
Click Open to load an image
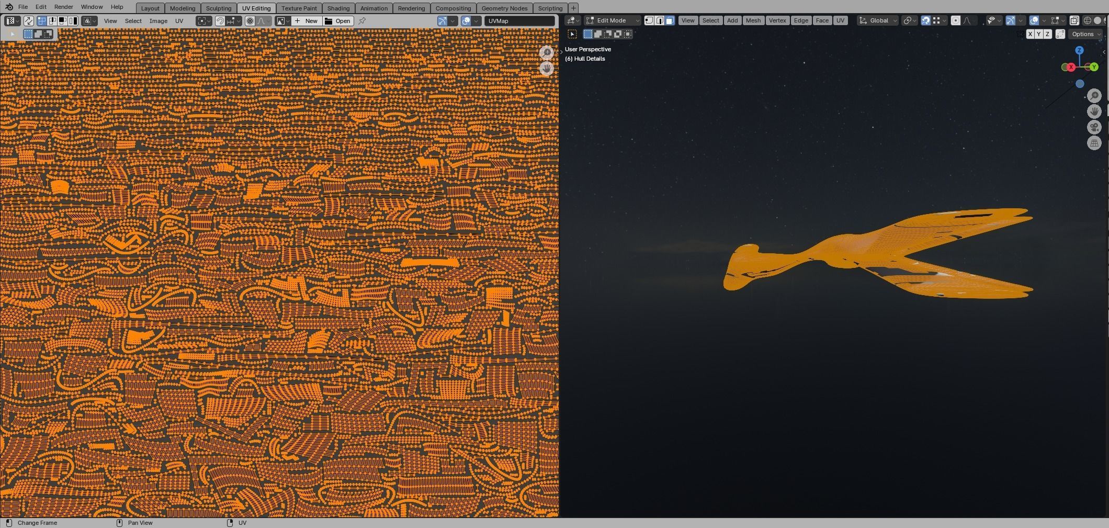338,21
